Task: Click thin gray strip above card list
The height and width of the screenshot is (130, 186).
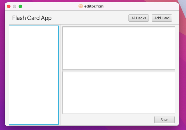Action: pyautogui.click(x=34, y=25)
